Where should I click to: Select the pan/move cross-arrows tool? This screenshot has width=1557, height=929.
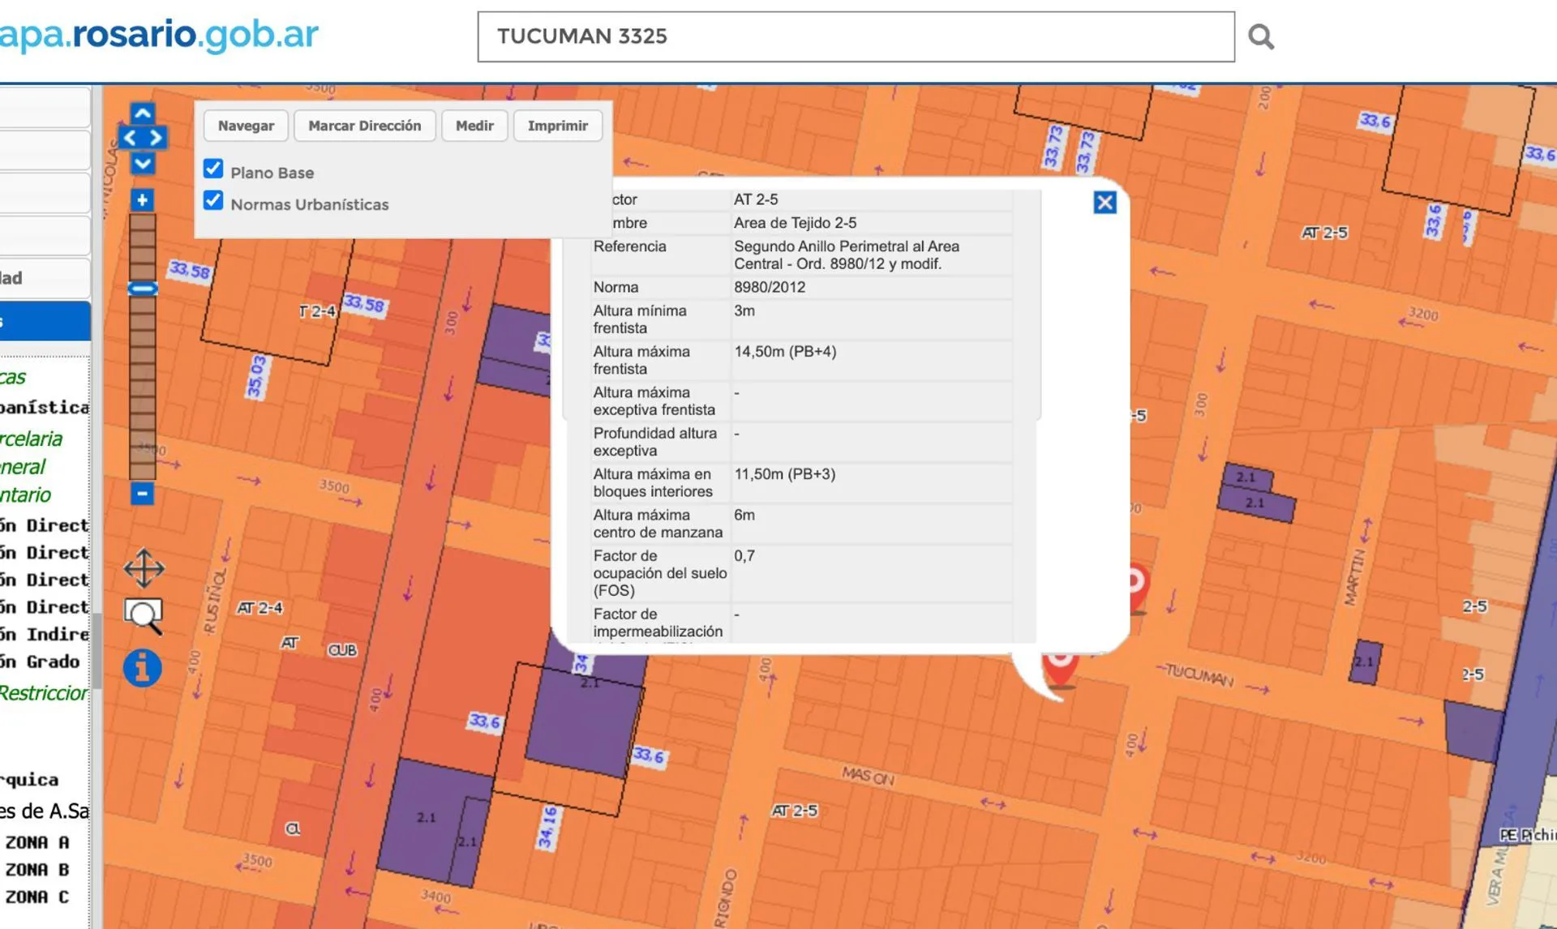click(144, 568)
